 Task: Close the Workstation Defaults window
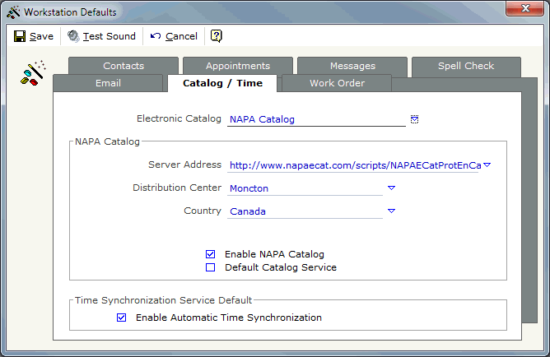click(x=524, y=8)
